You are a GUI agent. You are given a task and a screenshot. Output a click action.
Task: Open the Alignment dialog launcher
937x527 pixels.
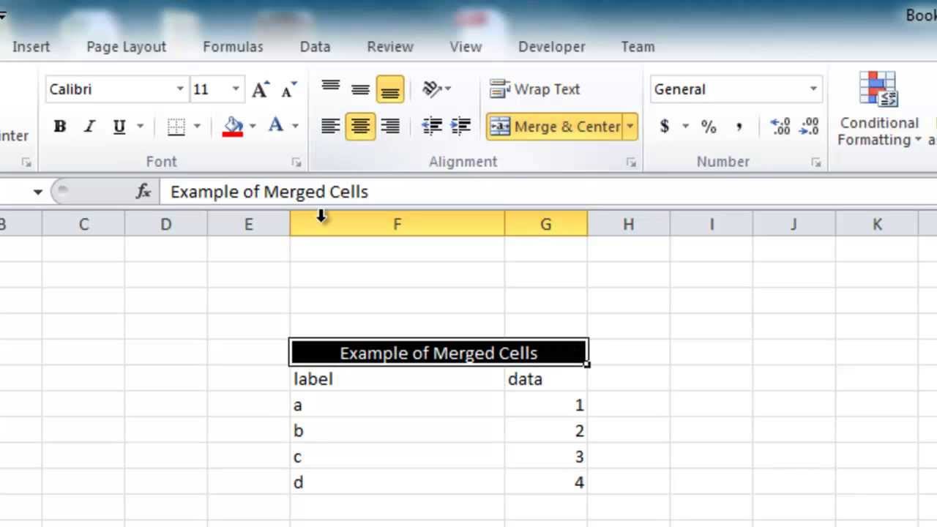pos(631,162)
